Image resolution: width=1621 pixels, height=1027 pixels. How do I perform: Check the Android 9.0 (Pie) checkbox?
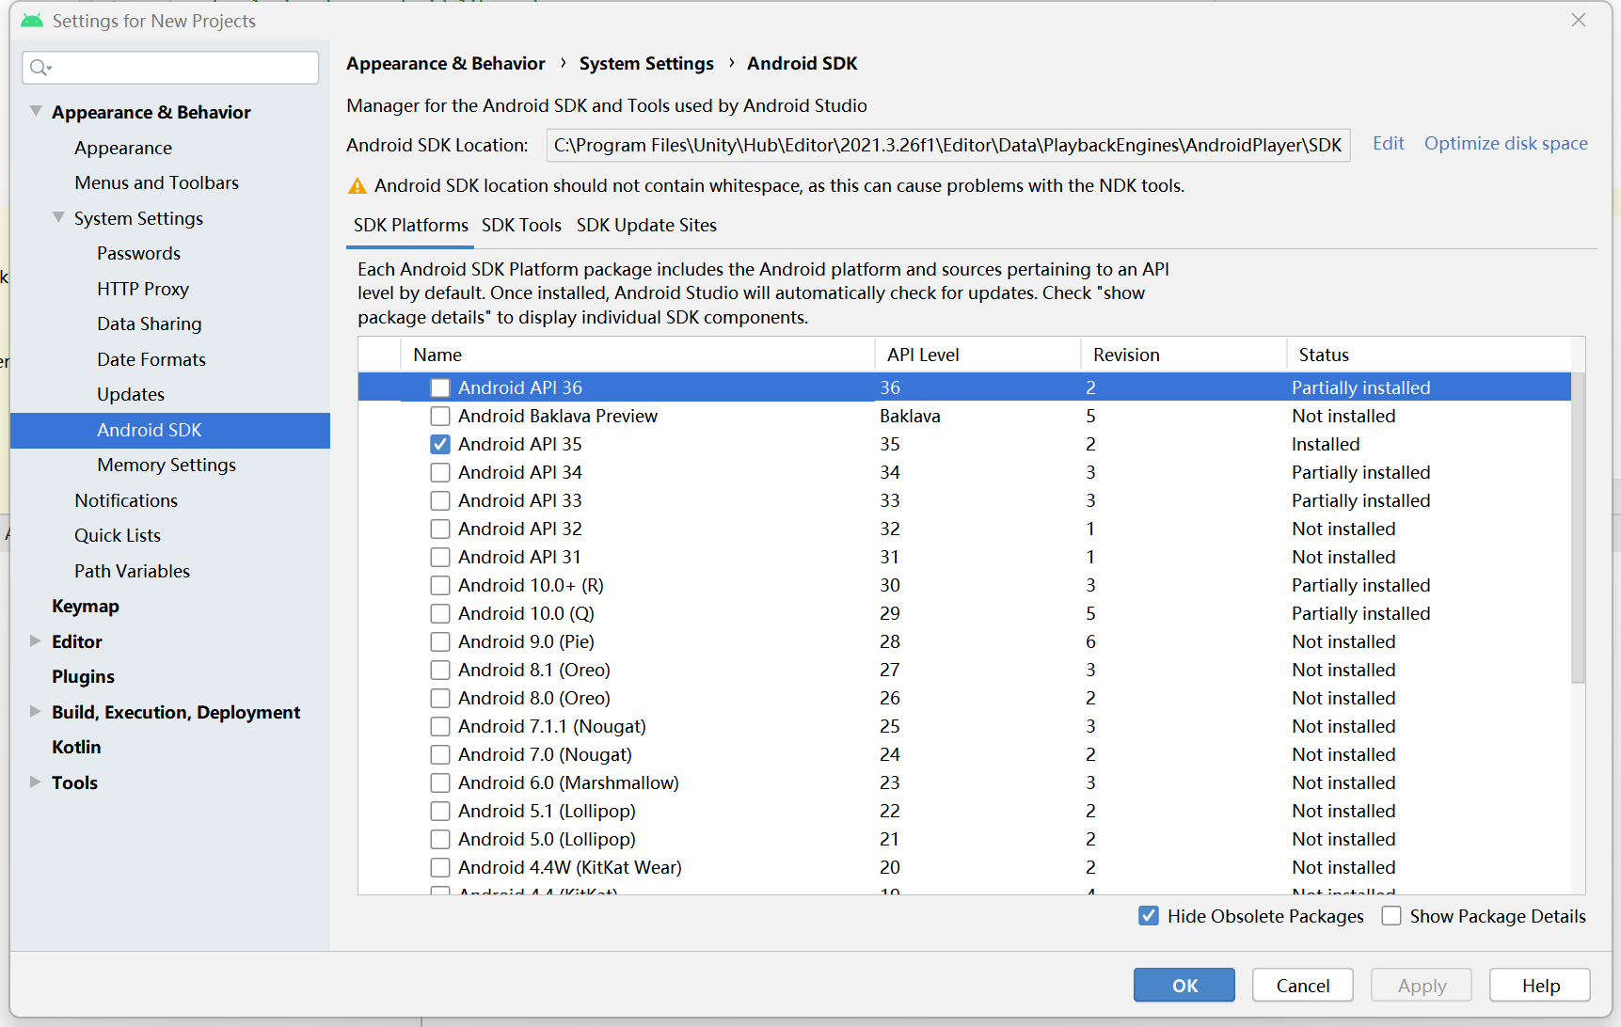(x=440, y=641)
